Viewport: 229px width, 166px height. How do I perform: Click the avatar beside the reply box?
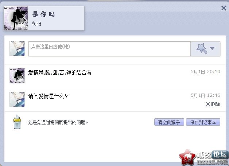tap(17, 48)
